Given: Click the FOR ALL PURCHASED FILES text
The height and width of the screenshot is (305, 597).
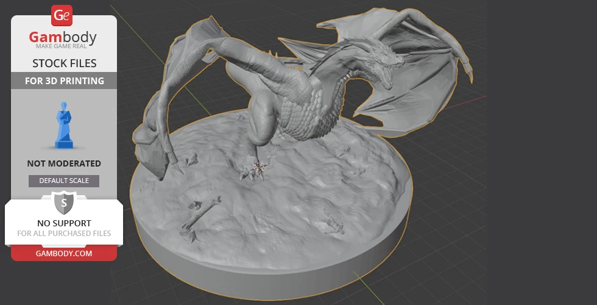Looking at the screenshot, I should pyautogui.click(x=64, y=234).
